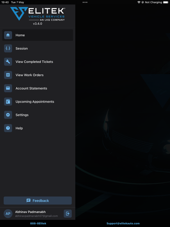
Task: Open the Help menu item
Action: click(37, 128)
